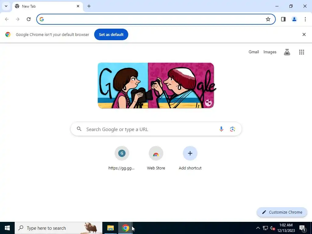Viewport: 312px width, 234px height.
Task: Bookmark this tab with the star icon
Action: (x=268, y=19)
